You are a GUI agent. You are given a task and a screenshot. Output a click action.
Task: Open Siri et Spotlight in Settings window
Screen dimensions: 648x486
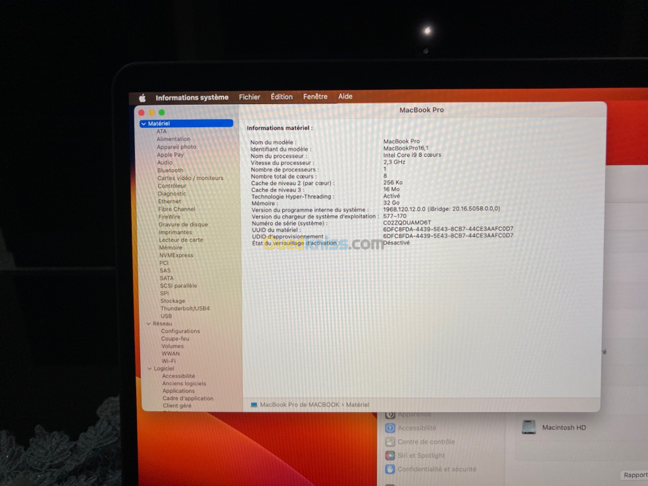tap(421, 456)
